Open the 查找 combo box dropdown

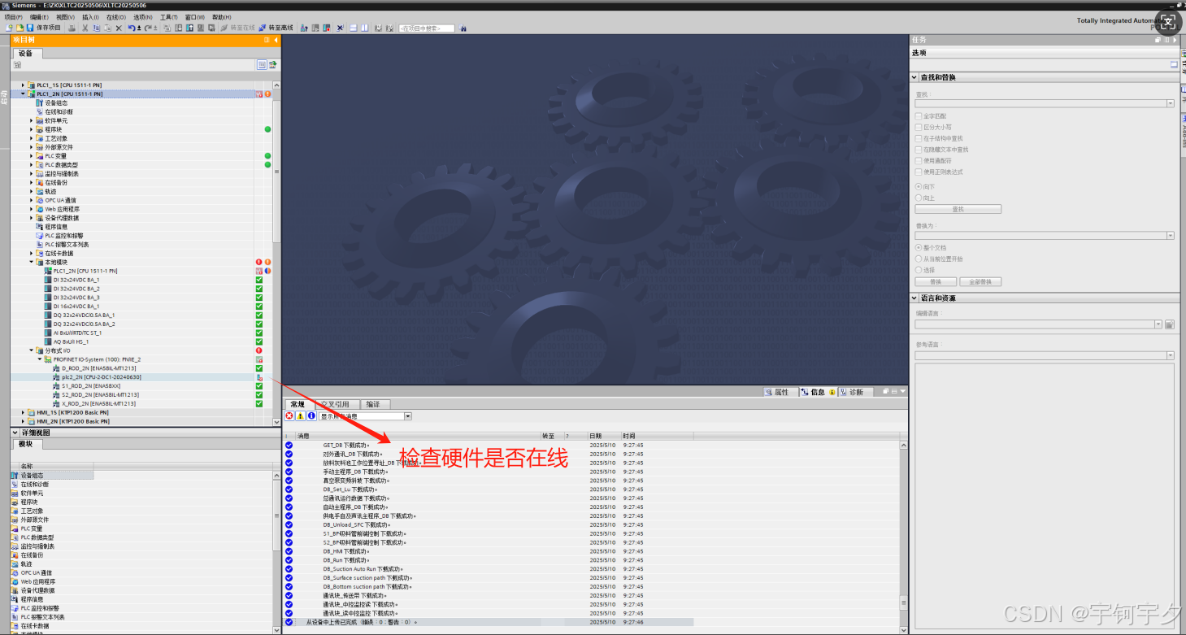pos(1171,103)
